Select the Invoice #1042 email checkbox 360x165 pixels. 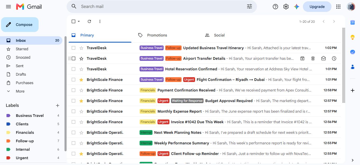[73, 122]
